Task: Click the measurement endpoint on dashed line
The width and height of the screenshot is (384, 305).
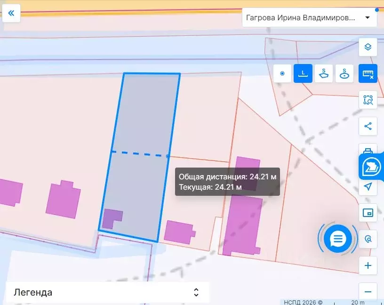Action: (168, 156)
